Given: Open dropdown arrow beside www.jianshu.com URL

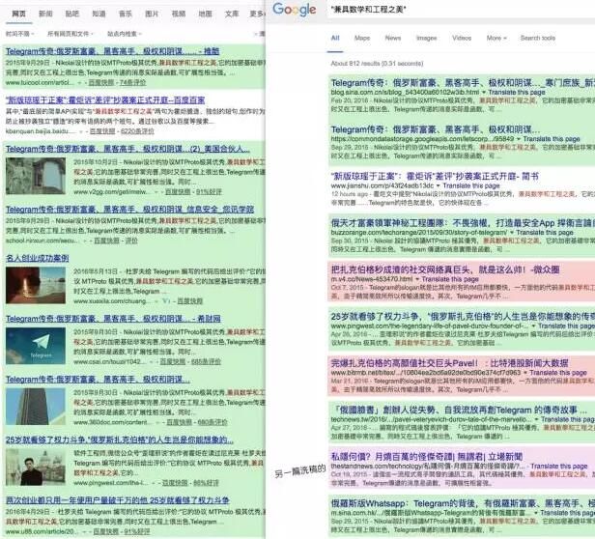Looking at the screenshot, I should coord(439,185).
